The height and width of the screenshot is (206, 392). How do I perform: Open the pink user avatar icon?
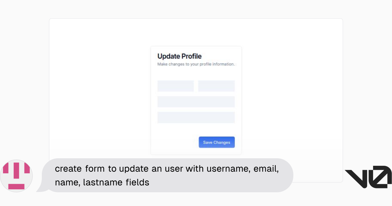pos(16,176)
